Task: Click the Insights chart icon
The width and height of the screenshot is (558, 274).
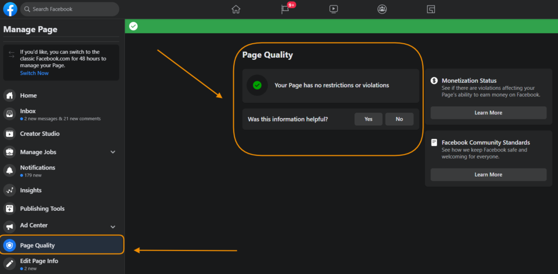Action: [9, 190]
